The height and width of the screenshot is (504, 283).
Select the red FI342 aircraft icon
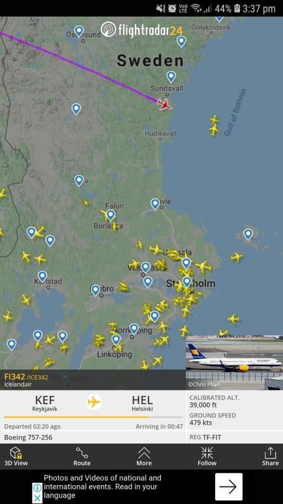(x=164, y=104)
